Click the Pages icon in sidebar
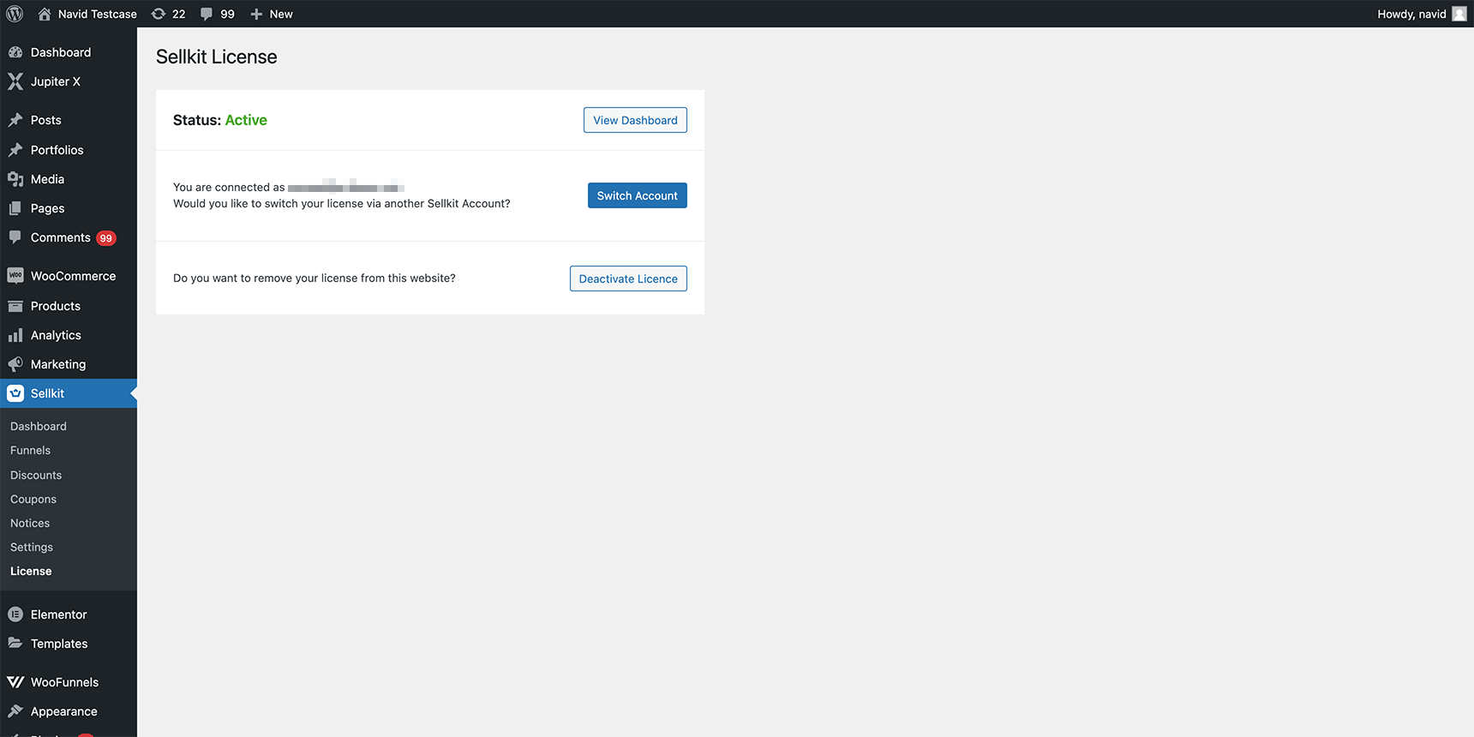Viewport: 1474px width, 737px height. 15,208
